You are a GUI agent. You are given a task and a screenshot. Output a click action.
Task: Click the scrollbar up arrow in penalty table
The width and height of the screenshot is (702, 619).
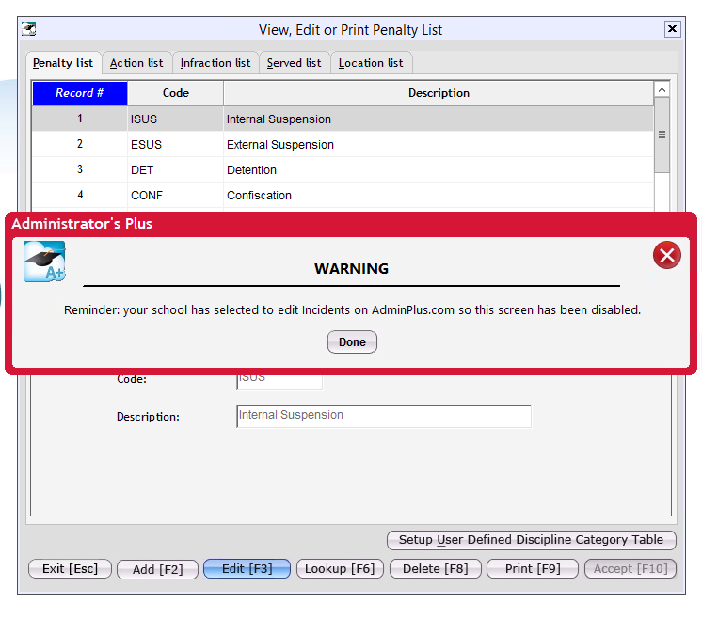coord(662,90)
